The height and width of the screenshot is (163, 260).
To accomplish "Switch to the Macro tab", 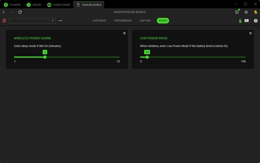I will (34, 5).
